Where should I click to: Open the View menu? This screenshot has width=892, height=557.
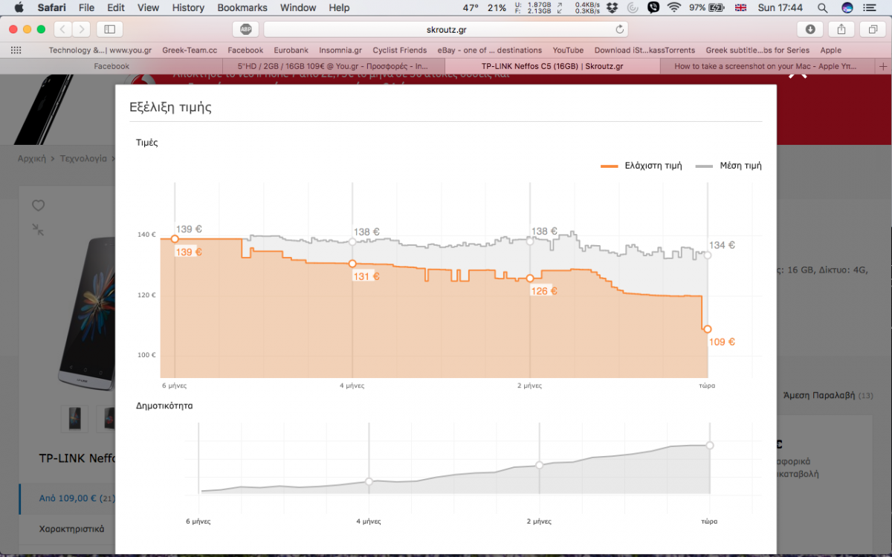click(x=148, y=7)
